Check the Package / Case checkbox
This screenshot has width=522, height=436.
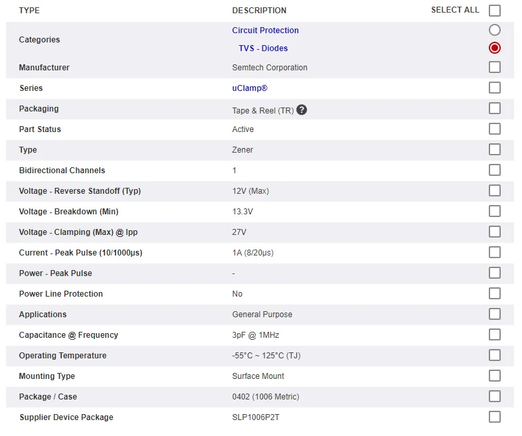coord(494,396)
